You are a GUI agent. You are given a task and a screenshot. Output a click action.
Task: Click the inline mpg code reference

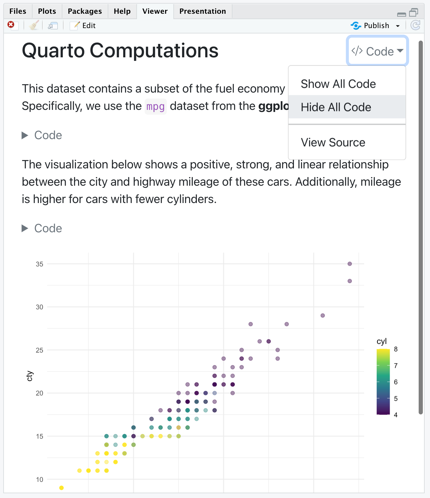(x=155, y=106)
